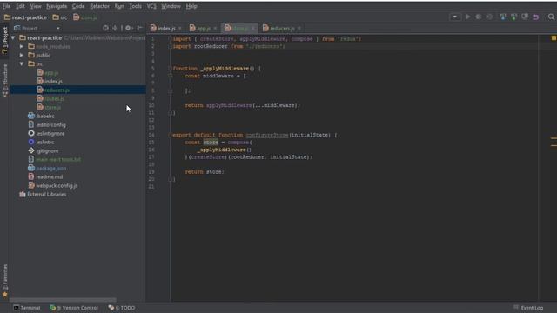Close the app.js editor tab
Image resolution: width=557 pixels, height=313 pixels.
(215, 29)
